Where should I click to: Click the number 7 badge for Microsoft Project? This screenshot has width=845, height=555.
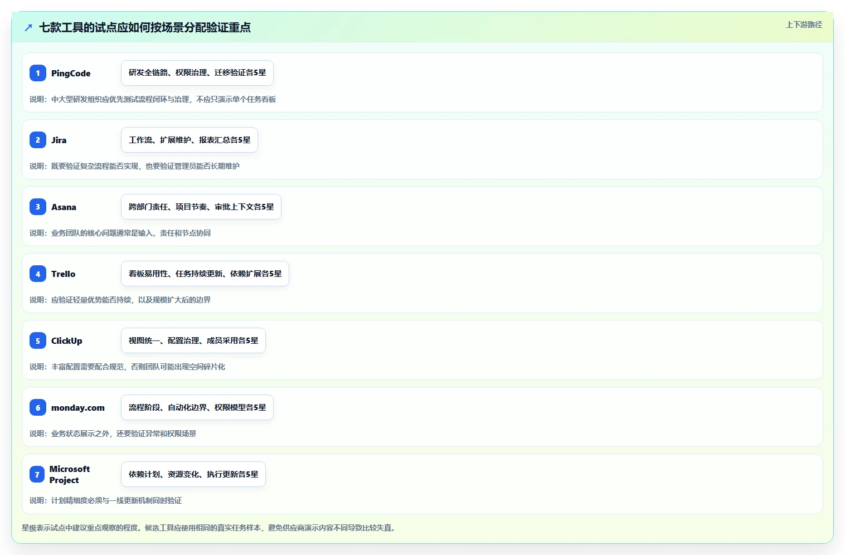point(37,474)
